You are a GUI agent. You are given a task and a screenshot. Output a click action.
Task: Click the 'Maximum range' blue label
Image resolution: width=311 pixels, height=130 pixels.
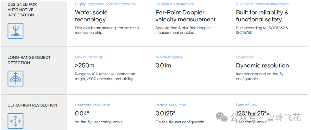(89, 57)
